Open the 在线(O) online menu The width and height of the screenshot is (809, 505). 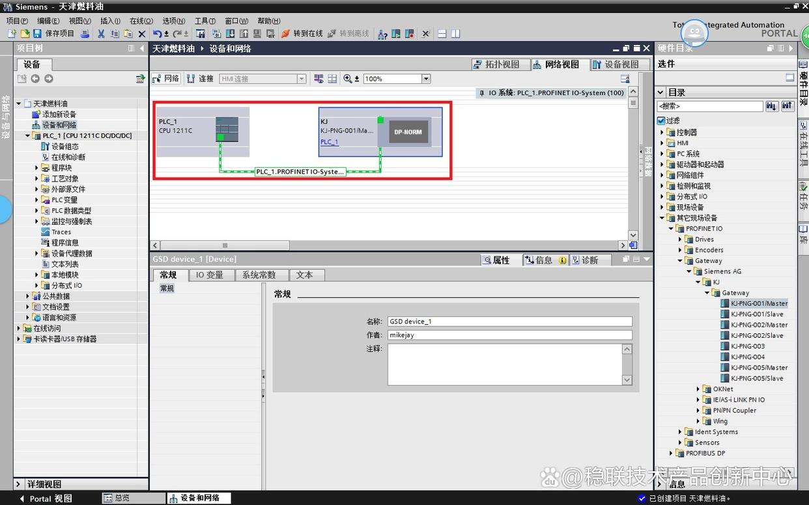[x=141, y=21]
